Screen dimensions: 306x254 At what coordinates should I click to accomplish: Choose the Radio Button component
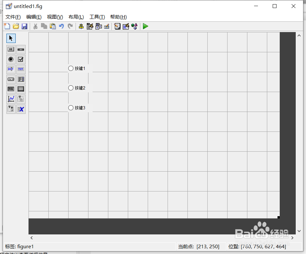click(11, 59)
